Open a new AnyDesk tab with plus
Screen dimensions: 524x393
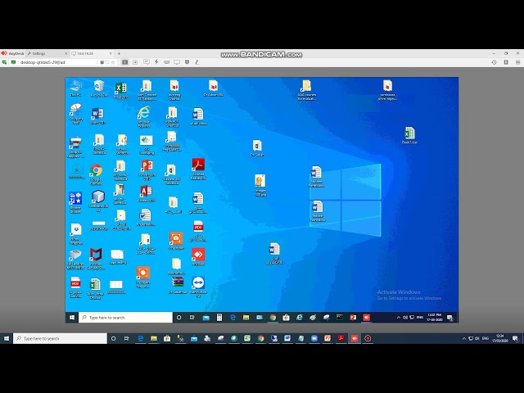[x=119, y=53]
